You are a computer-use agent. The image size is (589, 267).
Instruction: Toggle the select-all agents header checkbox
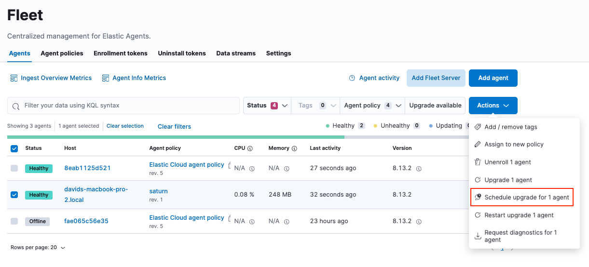pyautogui.click(x=14, y=148)
